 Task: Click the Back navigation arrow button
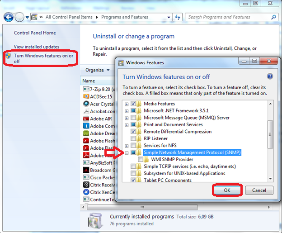pyautogui.click(x=9, y=17)
